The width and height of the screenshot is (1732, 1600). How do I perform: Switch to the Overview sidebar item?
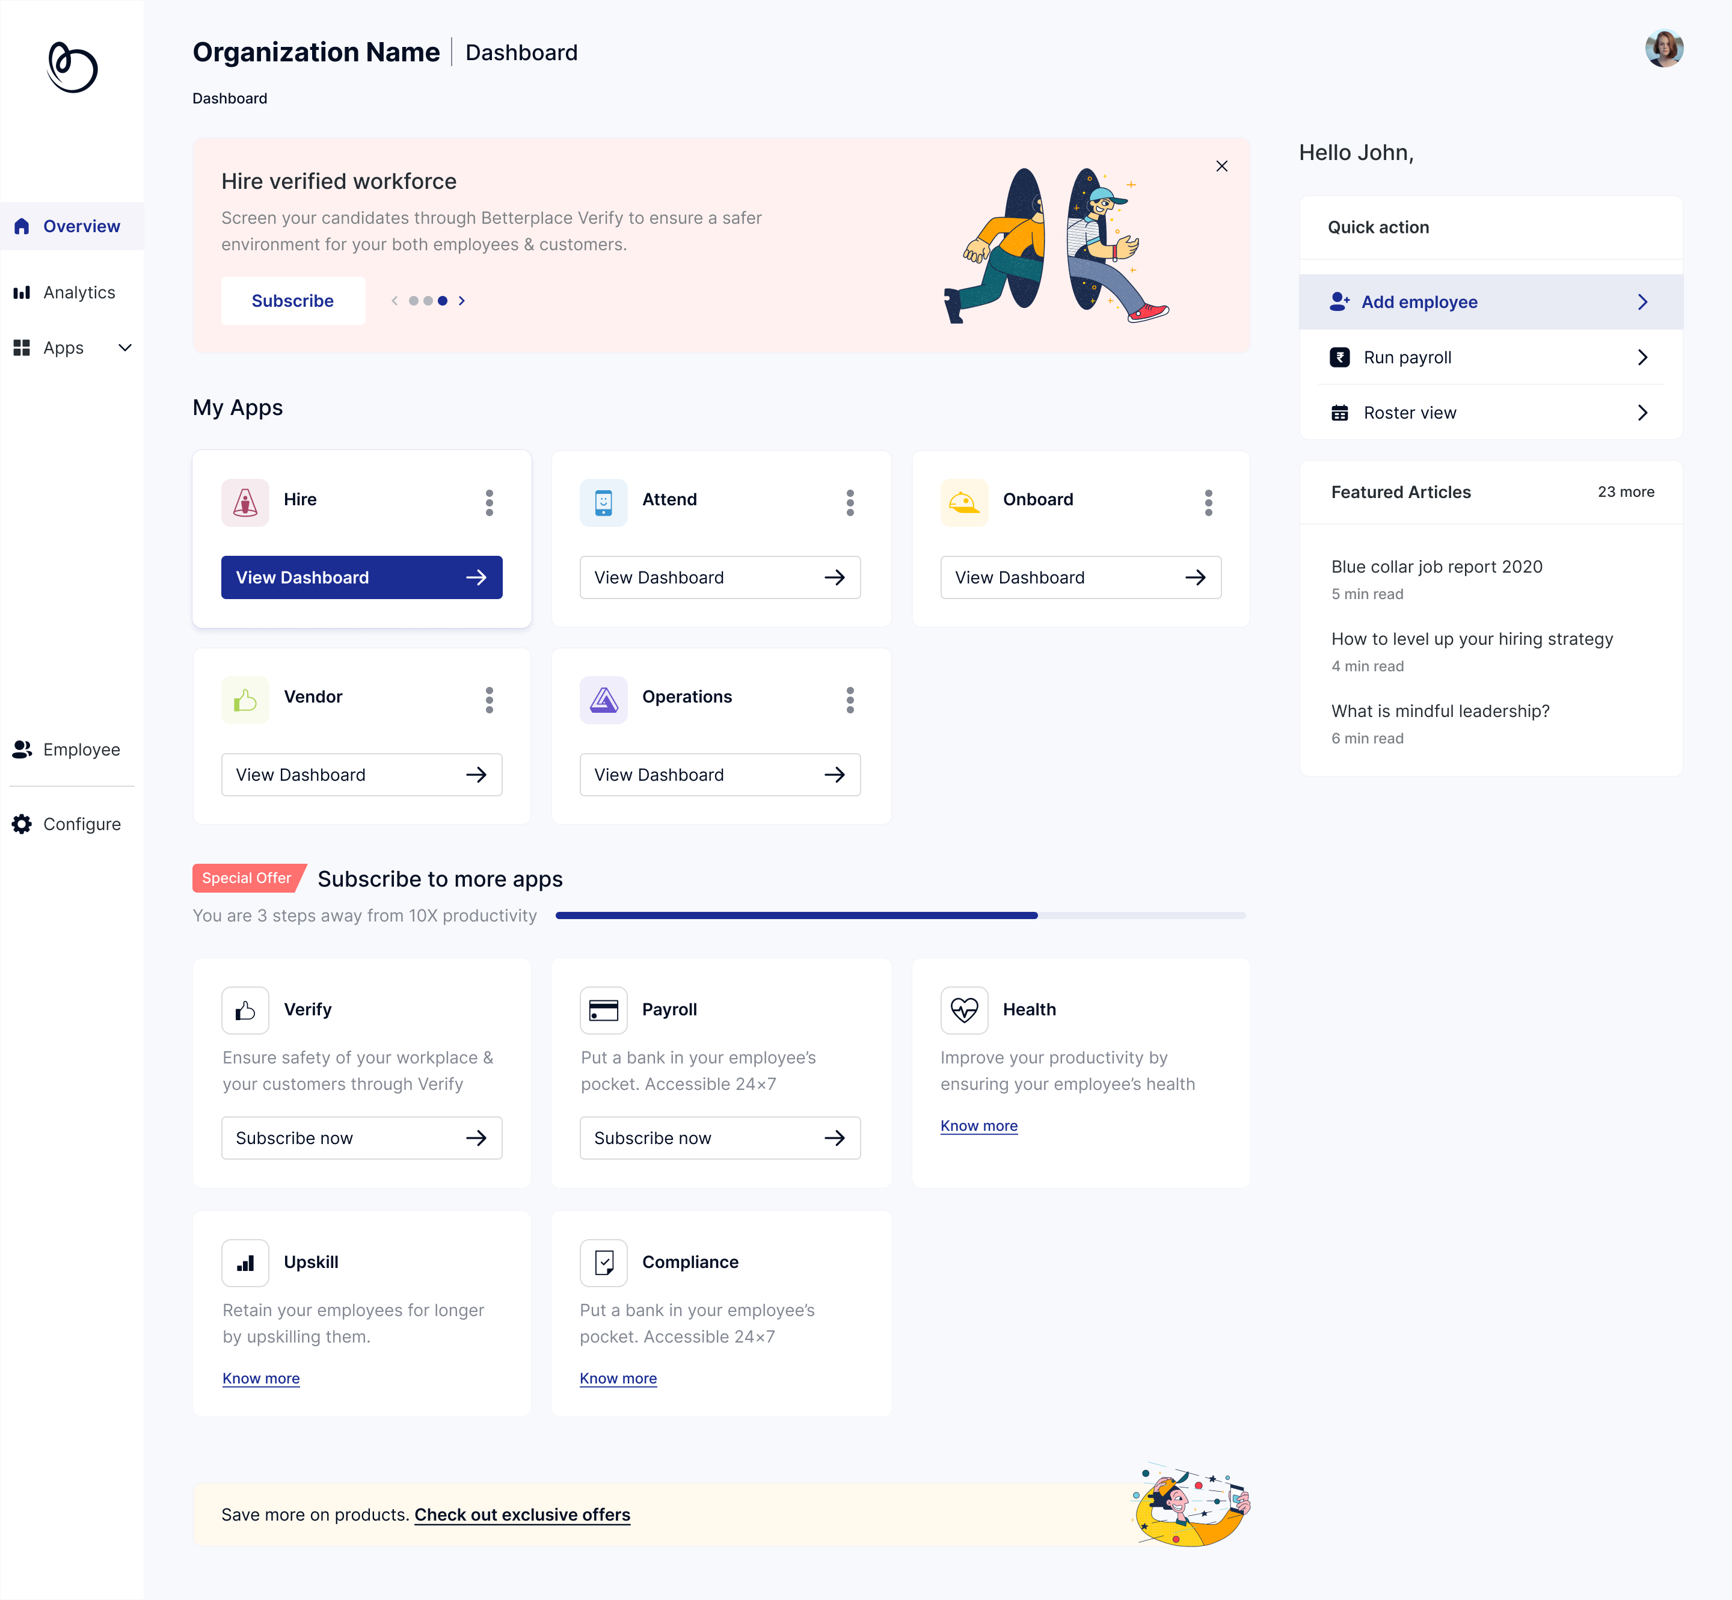tap(81, 226)
